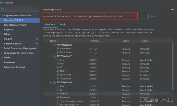Click the SDK table vertical scrollbar
Screen dimensions: 177x106
[x=173, y=67]
